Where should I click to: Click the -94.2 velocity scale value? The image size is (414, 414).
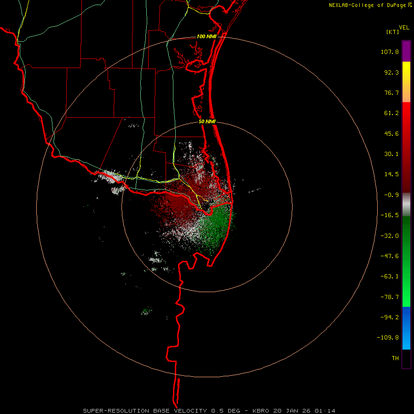tap(390, 317)
